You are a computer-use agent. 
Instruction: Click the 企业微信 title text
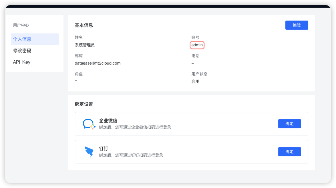tap(108, 121)
